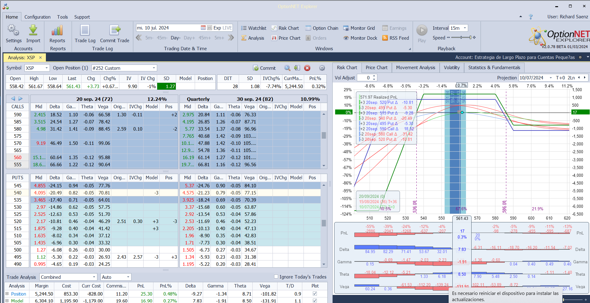The image size is (590, 303).
Task: Toggle Plot checkbox for Position row
Action: [x=315, y=294]
